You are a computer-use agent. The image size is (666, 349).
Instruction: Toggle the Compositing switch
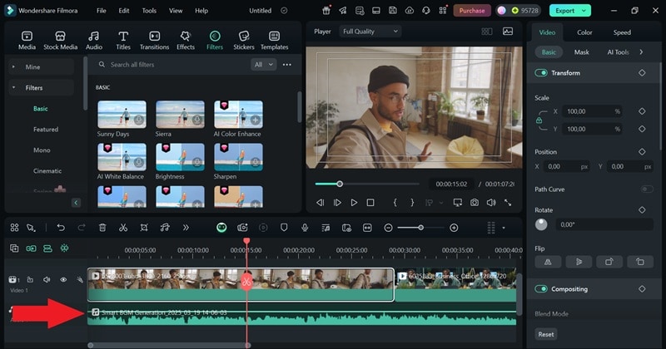click(542, 289)
